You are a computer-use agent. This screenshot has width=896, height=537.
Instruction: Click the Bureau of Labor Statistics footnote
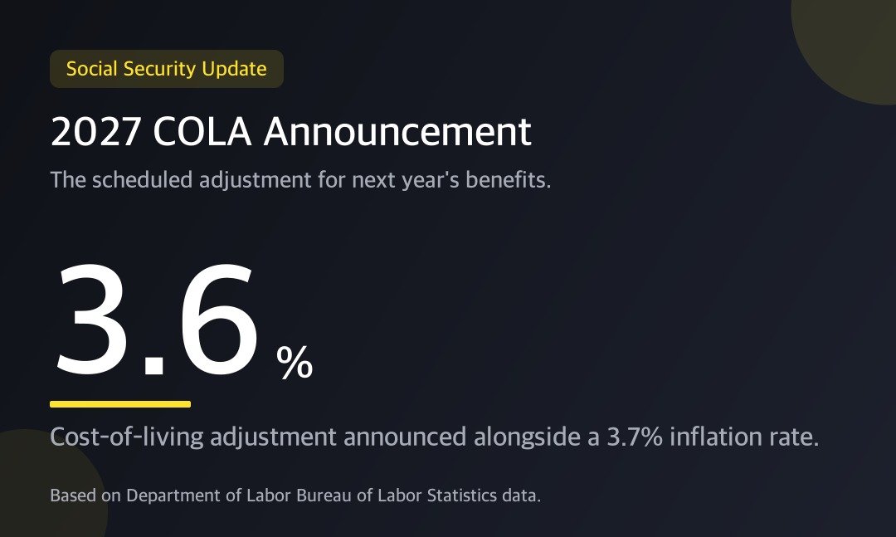point(295,496)
